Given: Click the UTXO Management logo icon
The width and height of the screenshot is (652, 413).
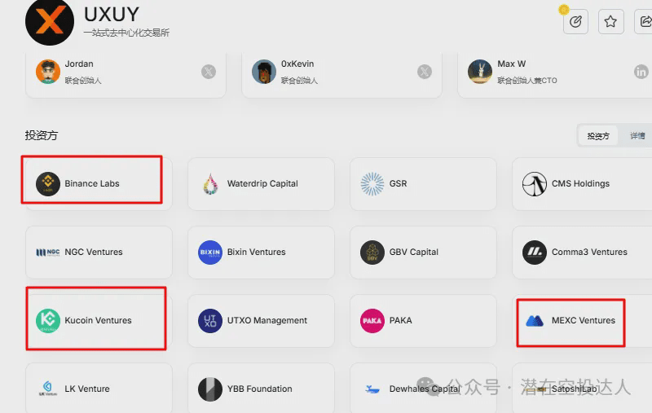Looking at the screenshot, I should (210, 321).
